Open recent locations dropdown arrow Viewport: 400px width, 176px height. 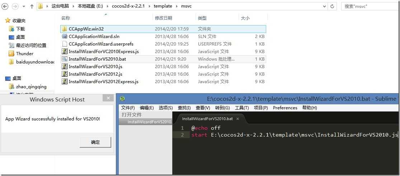tap(24, 6)
